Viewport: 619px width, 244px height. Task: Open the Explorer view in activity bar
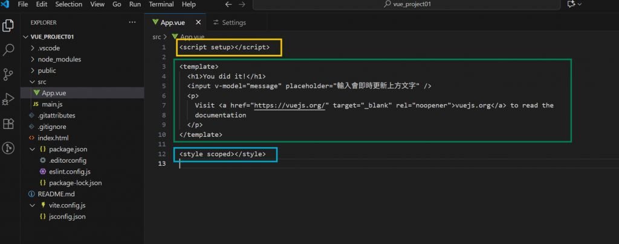point(8,25)
